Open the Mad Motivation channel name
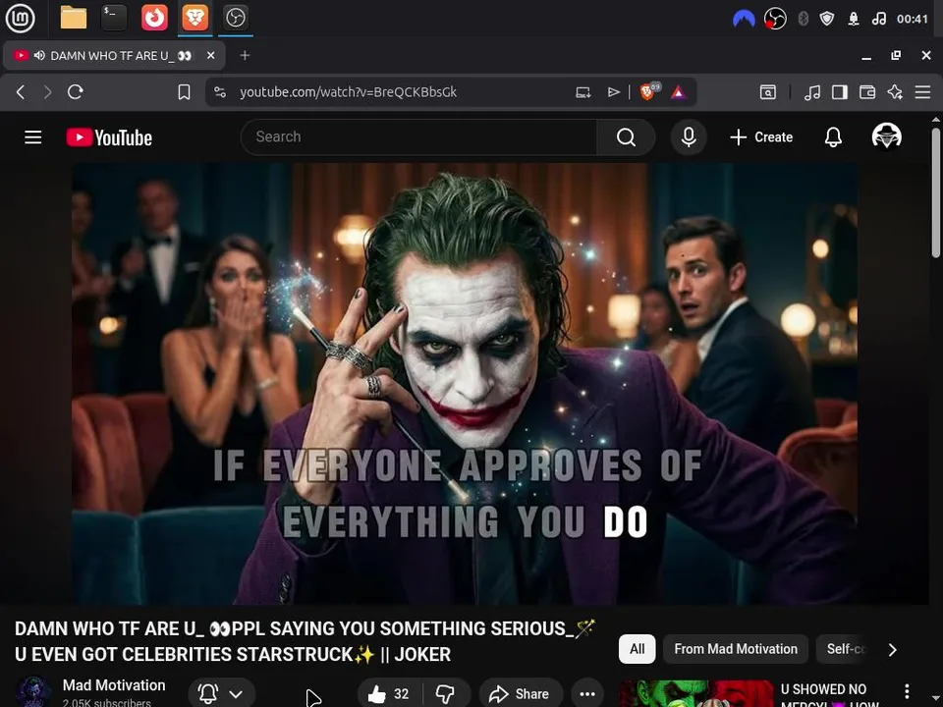 coord(114,685)
